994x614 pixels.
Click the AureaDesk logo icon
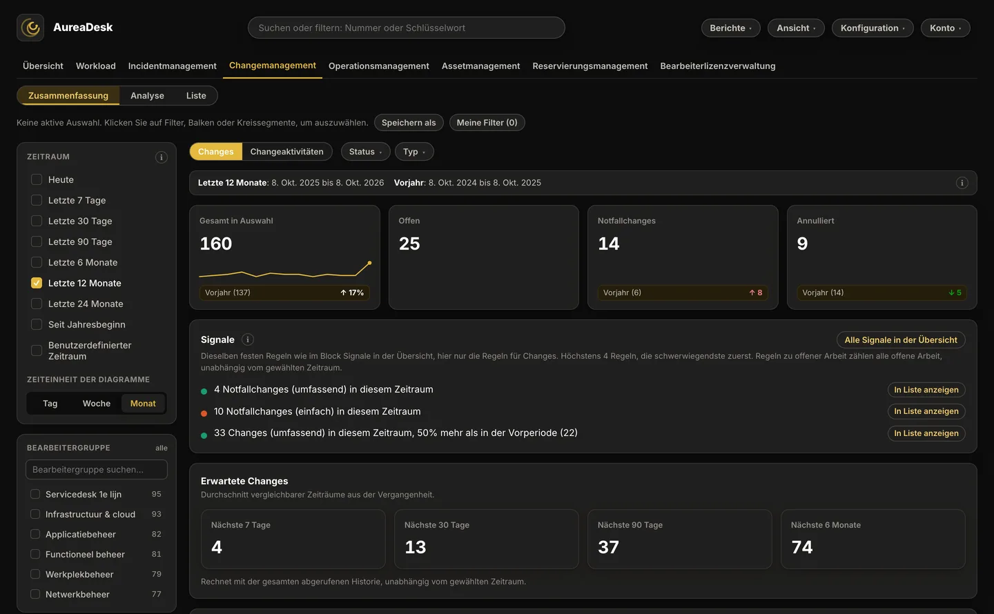[30, 28]
